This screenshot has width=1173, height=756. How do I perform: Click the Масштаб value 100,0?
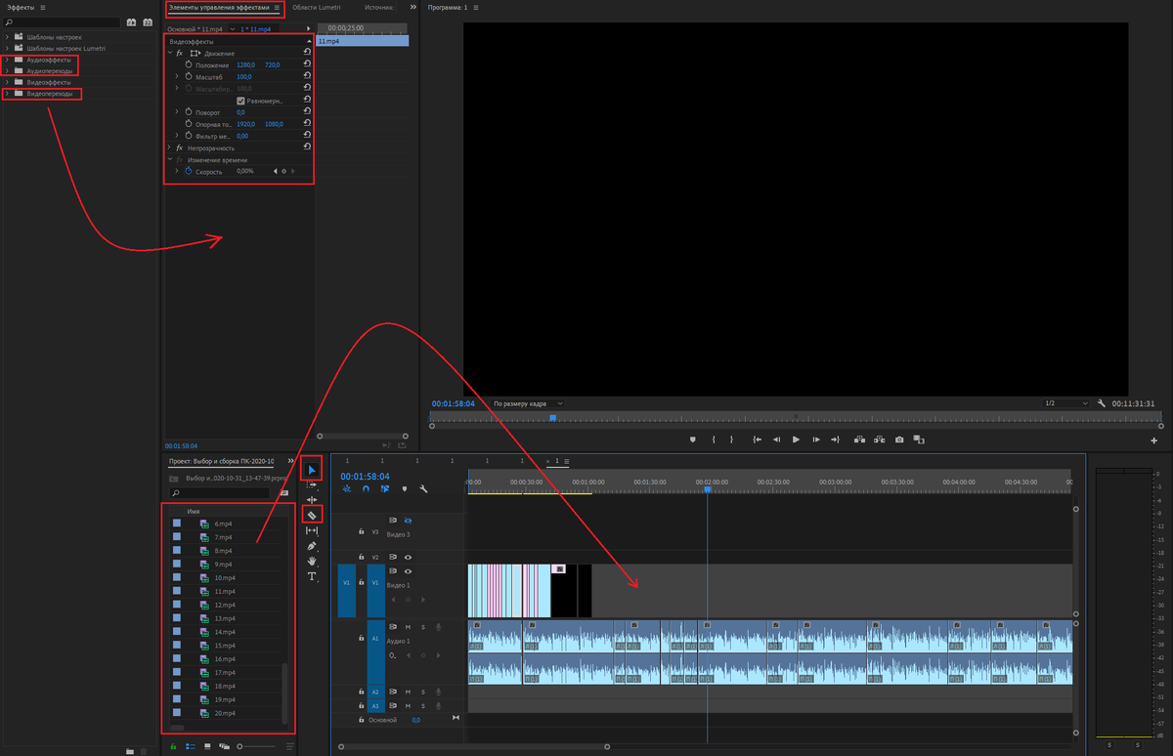pyautogui.click(x=244, y=76)
